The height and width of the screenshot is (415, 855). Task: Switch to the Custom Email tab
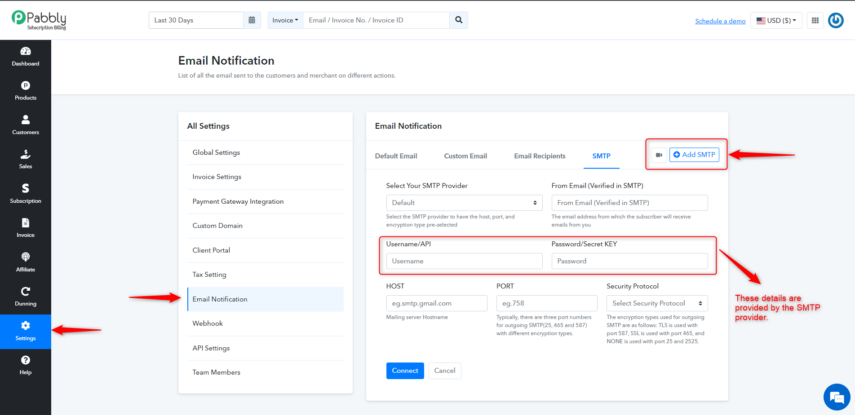point(465,156)
